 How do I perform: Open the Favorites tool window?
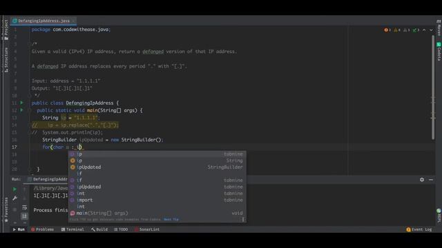point(6,209)
